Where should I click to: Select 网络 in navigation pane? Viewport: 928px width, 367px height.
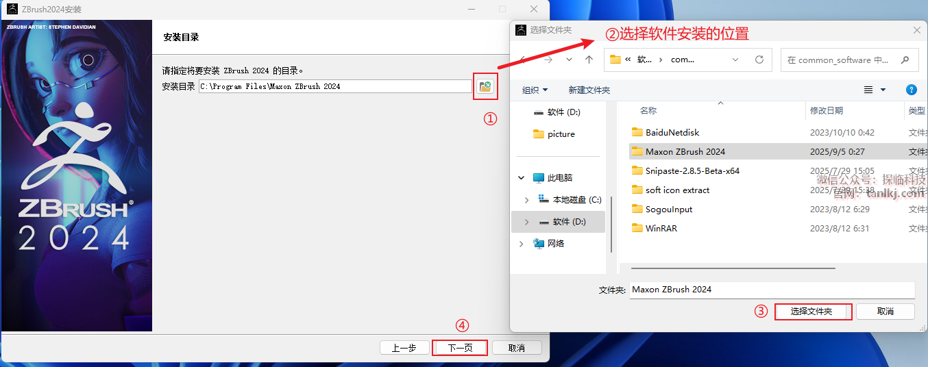[556, 244]
